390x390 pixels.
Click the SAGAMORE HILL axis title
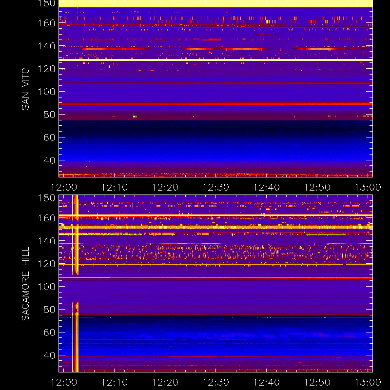[25, 283]
